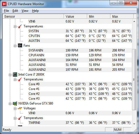
Task: Select the VIN0 voltage row
Action: click(80, 113)
